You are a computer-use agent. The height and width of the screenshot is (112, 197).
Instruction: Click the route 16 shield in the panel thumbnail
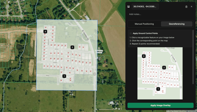pyautogui.click(x=181, y=87)
